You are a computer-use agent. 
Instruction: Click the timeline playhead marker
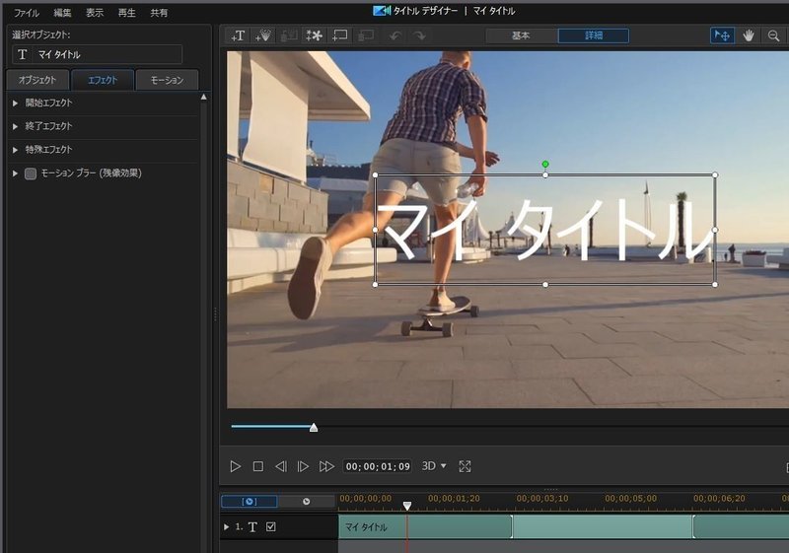click(x=407, y=506)
